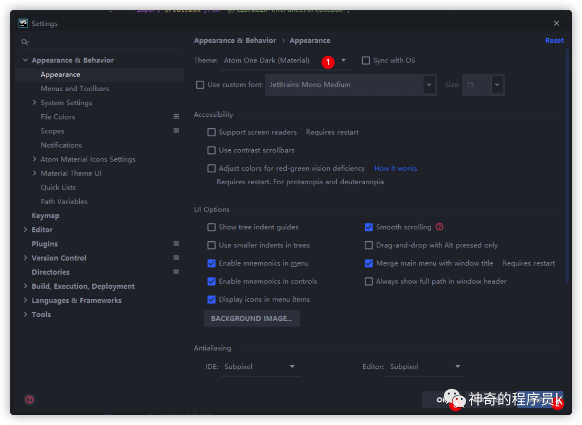
Task: Select Menus and Toolbars in the sidebar
Action: [x=74, y=88]
